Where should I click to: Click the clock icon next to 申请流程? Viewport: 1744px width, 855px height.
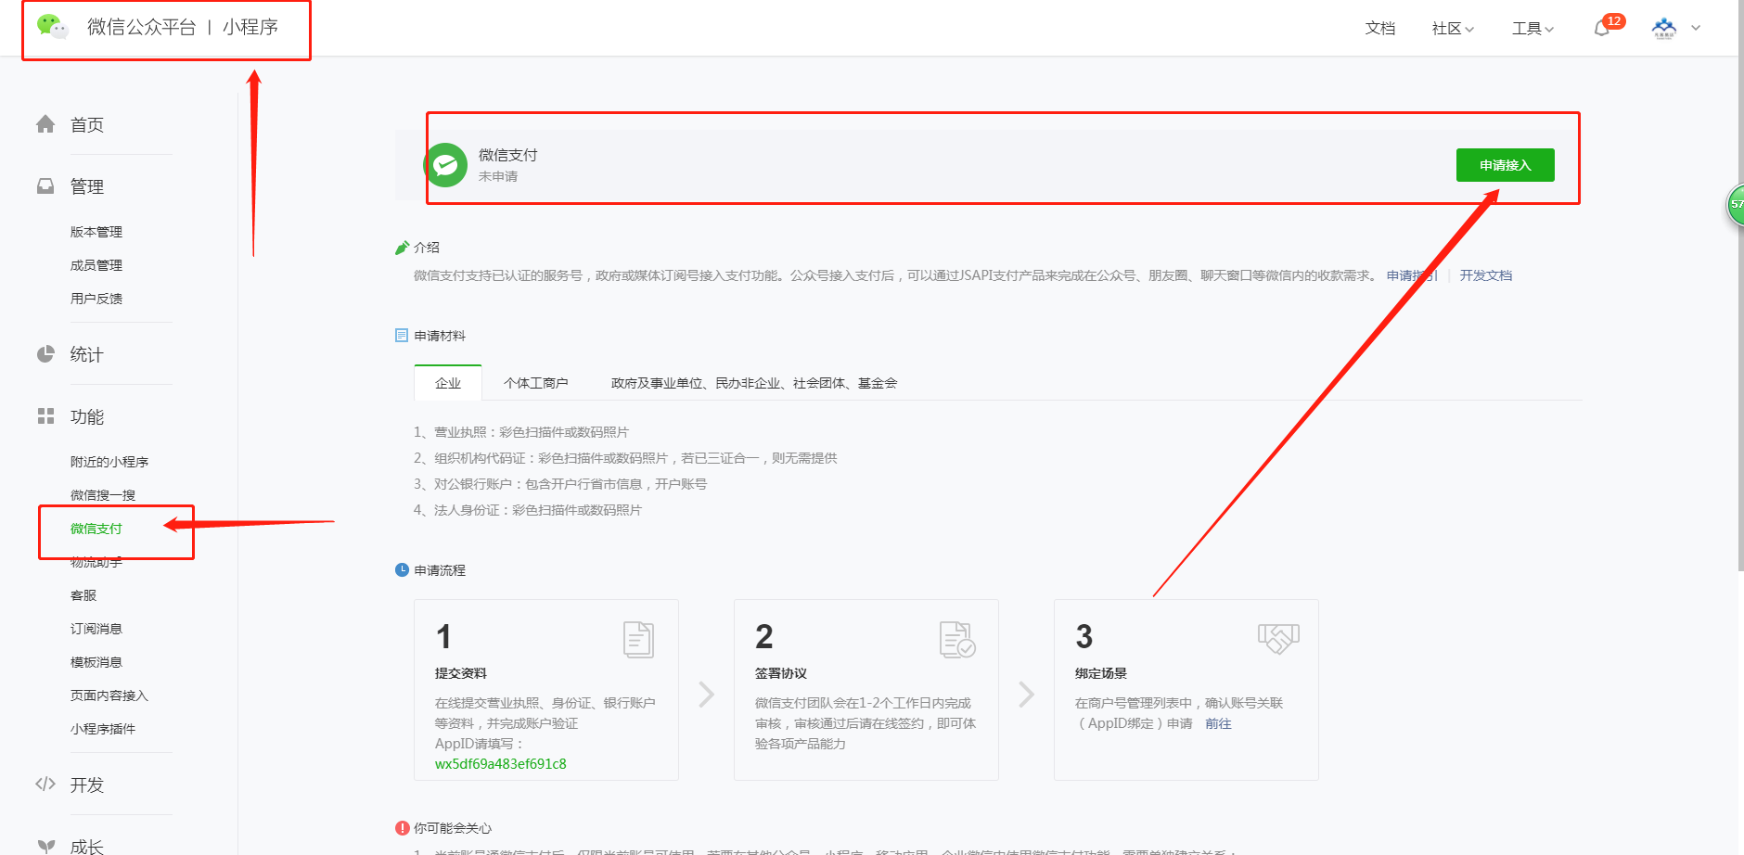click(x=402, y=570)
